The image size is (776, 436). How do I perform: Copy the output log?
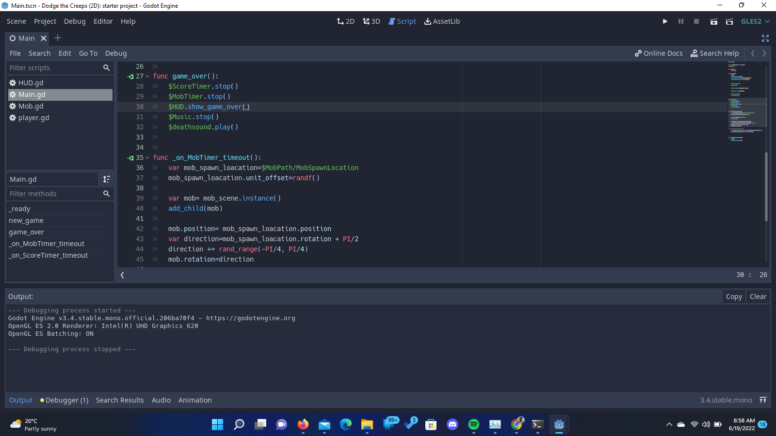tap(734, 296)
